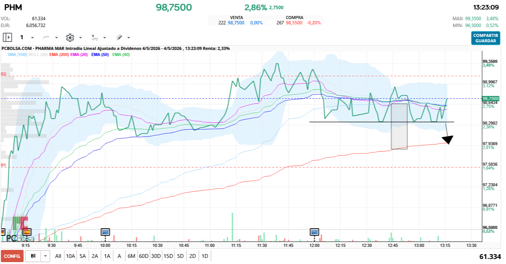Click the large price 98,7500 header

(x=174, y=7)
